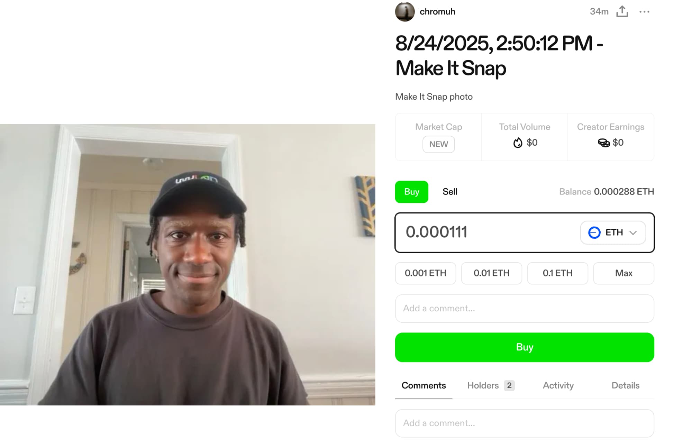Open chromuh's profile avatar
This screenshot has height=448, width=692.
pyautogui.click(x=405, y=12)
